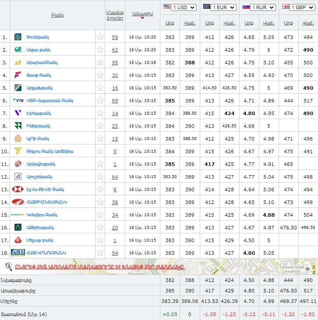Select the 476.50 GBP buy value in row 16
318x320 pixels.
tap(288, 228)
